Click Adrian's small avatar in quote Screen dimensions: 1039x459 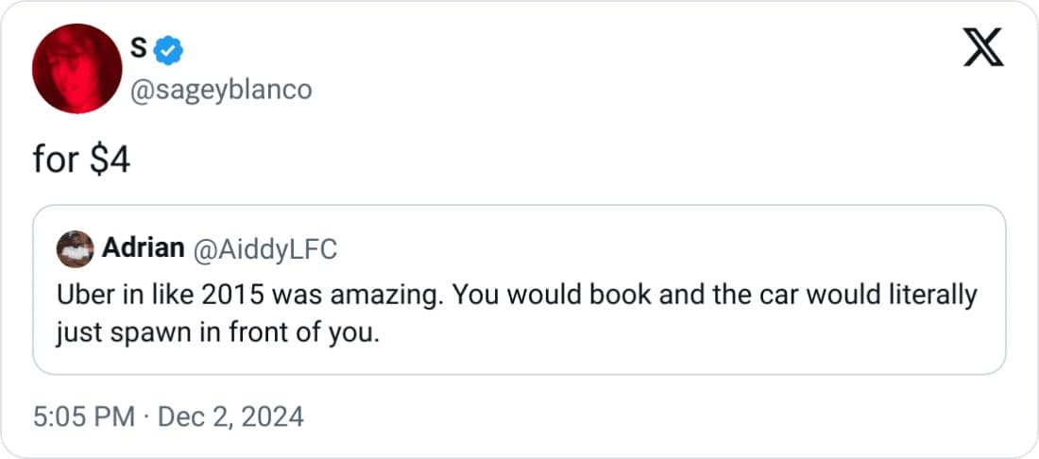tap(76, 248)
